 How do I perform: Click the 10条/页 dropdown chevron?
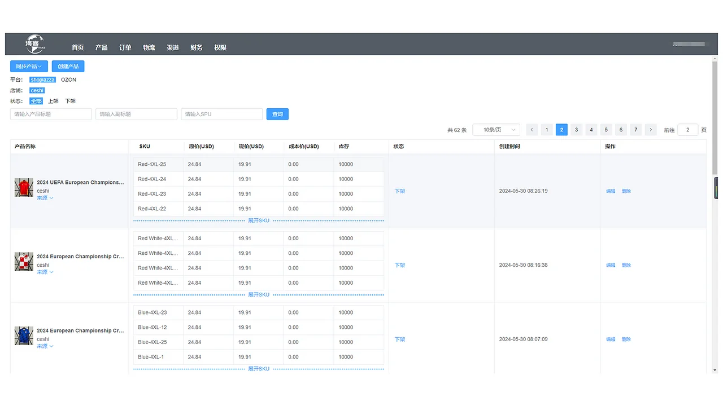(x=512, y=130)
